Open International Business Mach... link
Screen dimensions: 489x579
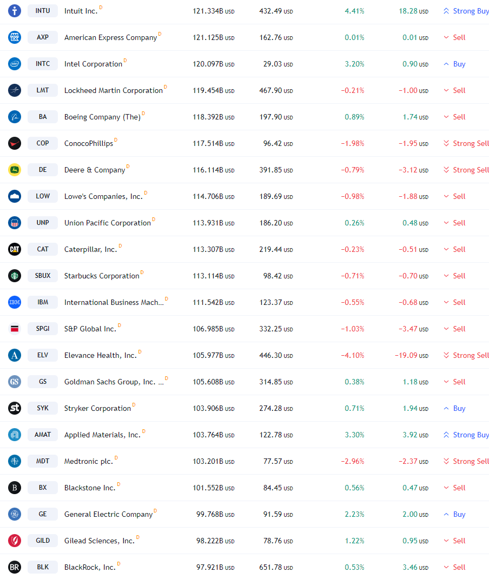[114, 302]
